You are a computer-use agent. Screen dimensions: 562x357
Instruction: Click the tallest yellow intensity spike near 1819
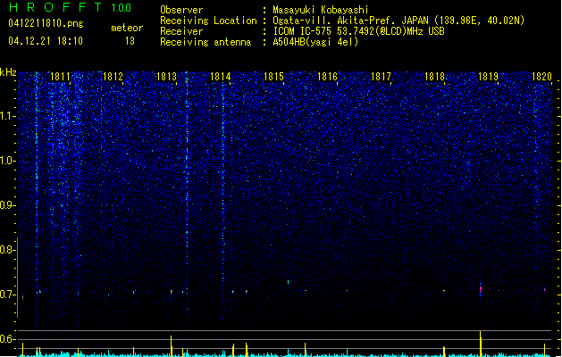coord(481,344)
